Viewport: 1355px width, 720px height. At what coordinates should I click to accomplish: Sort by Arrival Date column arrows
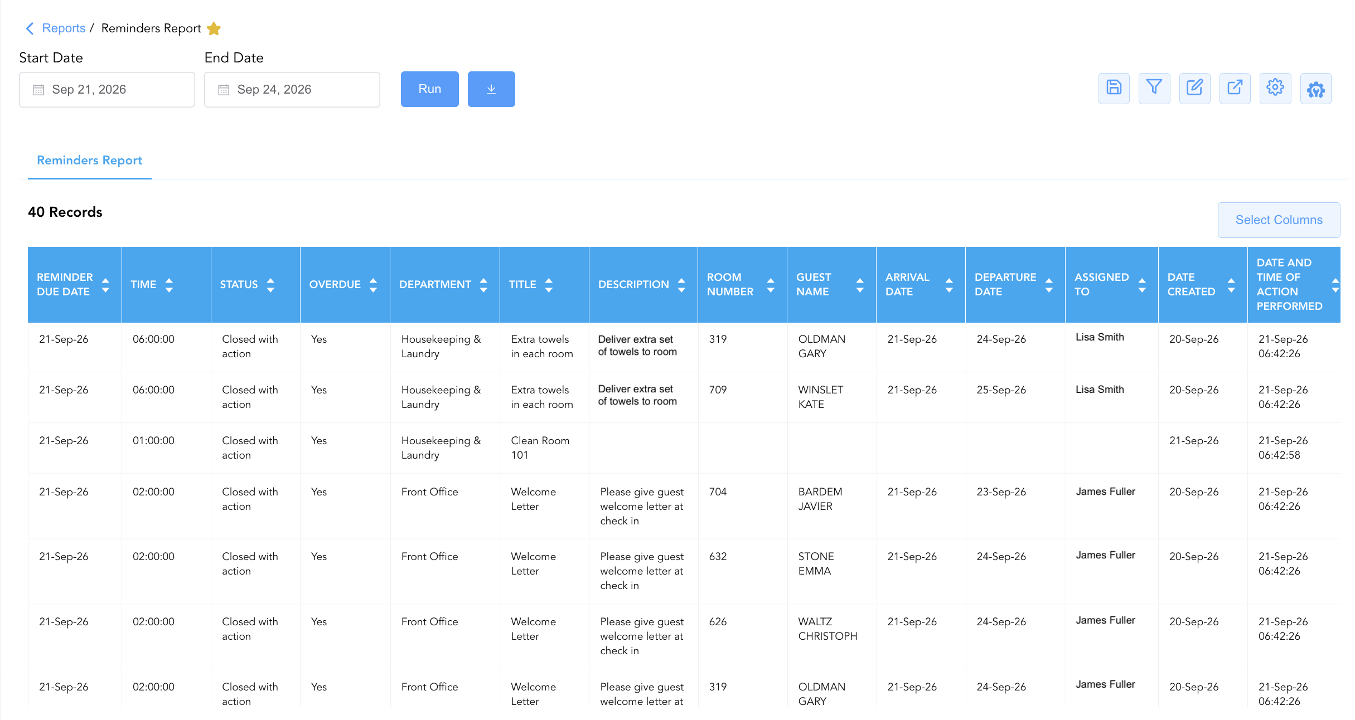[x=949, y=285]
